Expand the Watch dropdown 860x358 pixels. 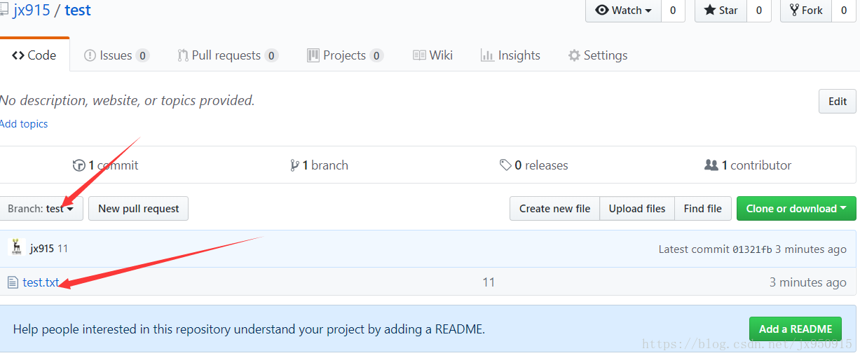tap(624, 11)
